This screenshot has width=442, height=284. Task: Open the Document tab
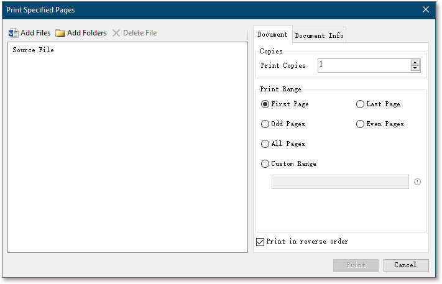click(272, 34)
